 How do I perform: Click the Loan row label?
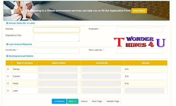[x=15, y=91]
